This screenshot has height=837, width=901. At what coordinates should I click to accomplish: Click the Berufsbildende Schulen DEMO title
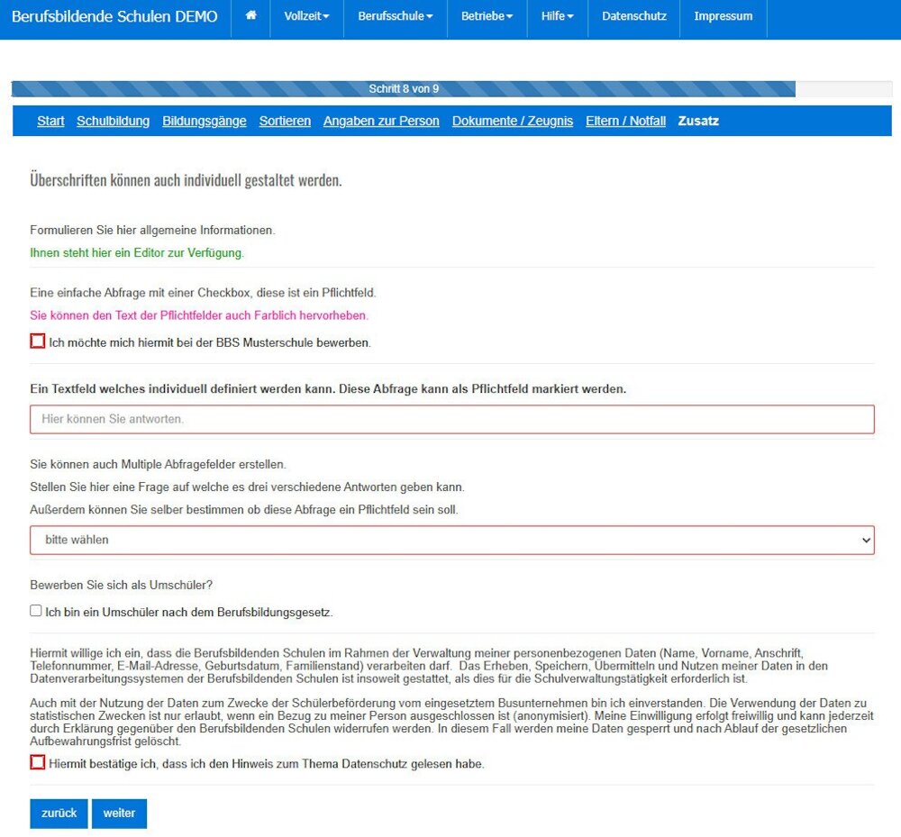coord(114,16)
